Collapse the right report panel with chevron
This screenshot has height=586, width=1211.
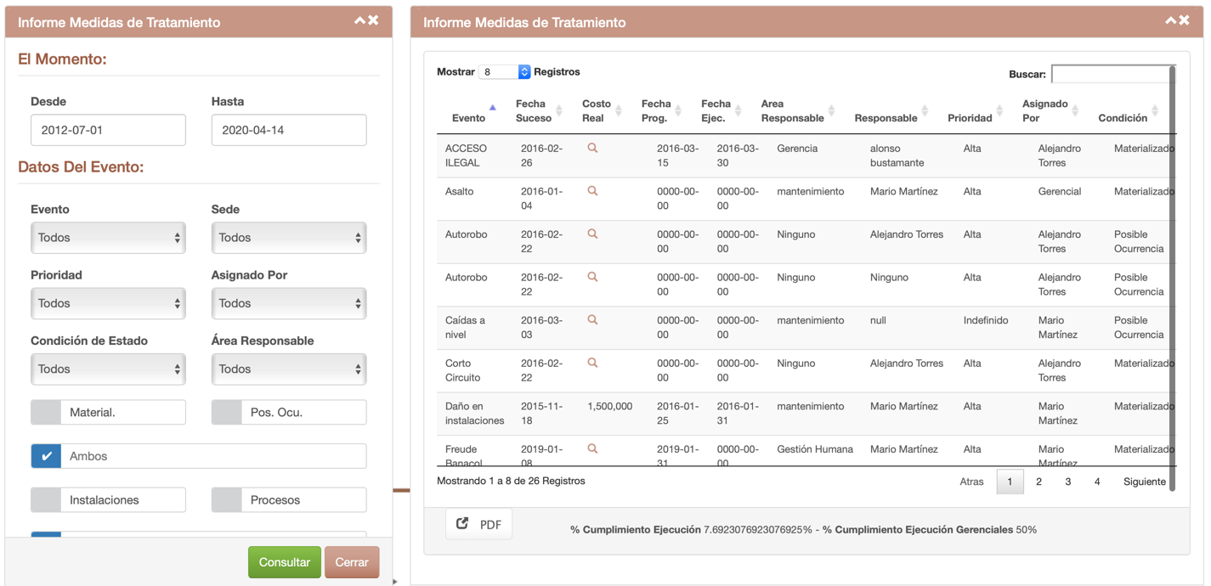[1170, 20]
